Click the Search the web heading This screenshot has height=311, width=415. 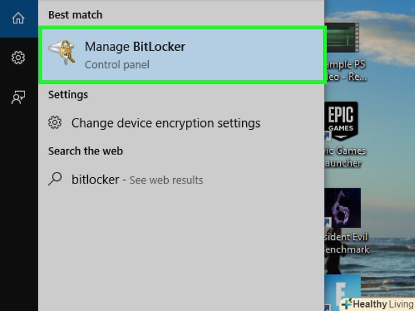(85, 151)
